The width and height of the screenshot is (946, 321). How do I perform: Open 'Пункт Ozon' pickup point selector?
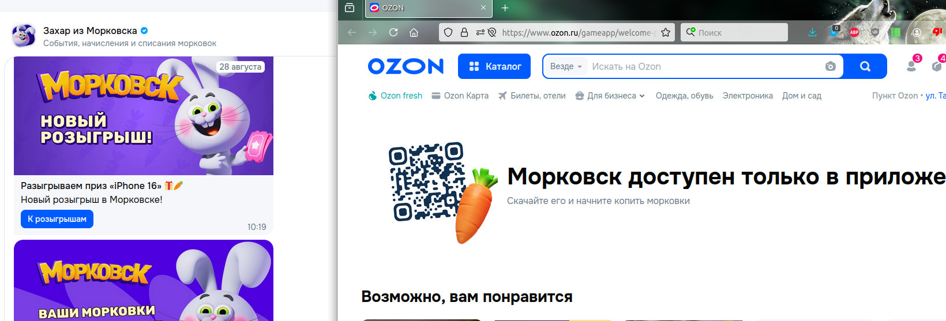[909, 96]
